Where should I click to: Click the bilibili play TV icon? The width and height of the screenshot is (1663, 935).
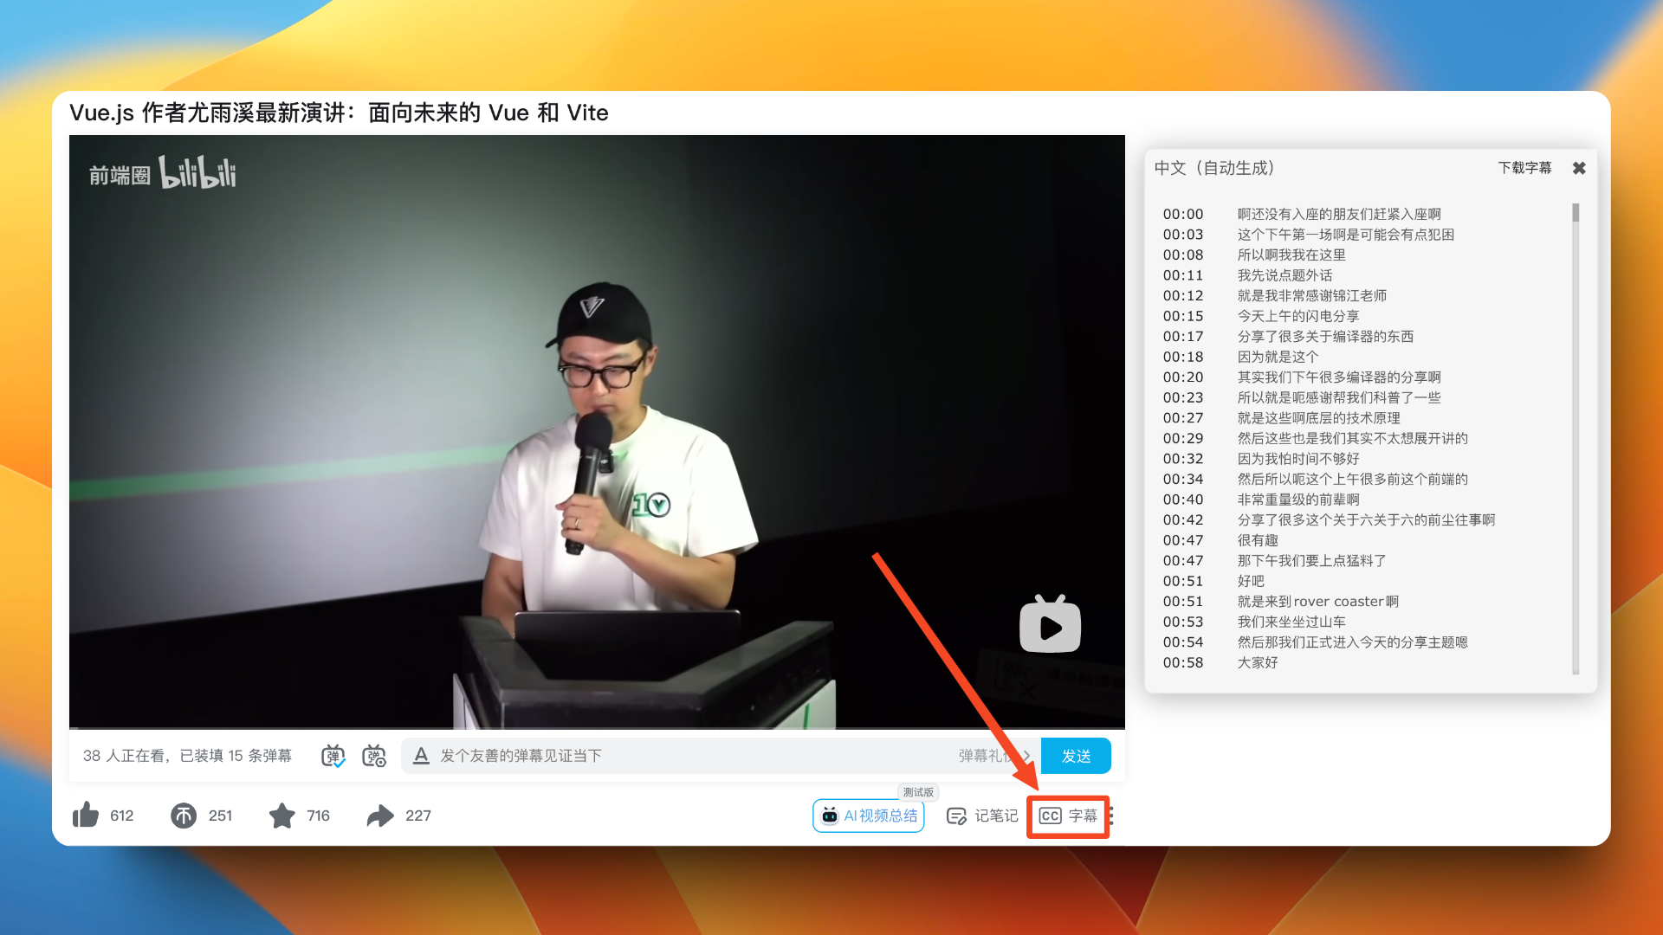click(x=1050, y=625)
